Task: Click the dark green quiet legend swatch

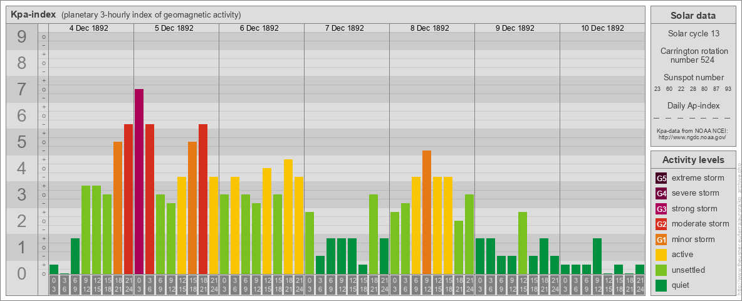Action: pos(661,285)
